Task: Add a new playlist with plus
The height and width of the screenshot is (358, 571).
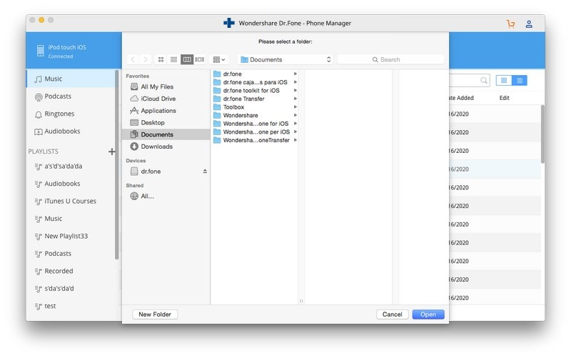Action: coord(112,151)
